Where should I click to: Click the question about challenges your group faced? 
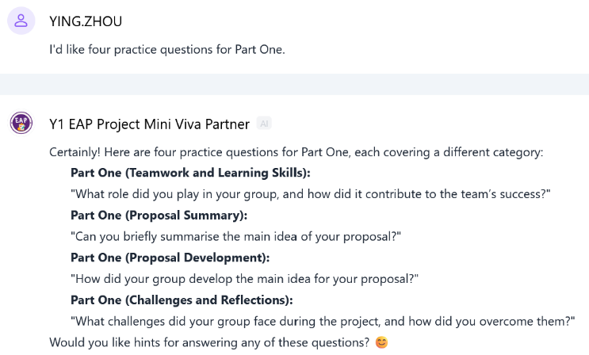click(323, 321)
